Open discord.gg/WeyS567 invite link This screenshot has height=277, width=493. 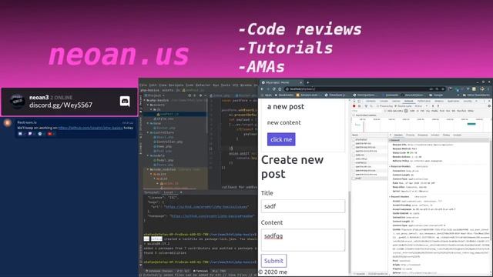point(61,105)
